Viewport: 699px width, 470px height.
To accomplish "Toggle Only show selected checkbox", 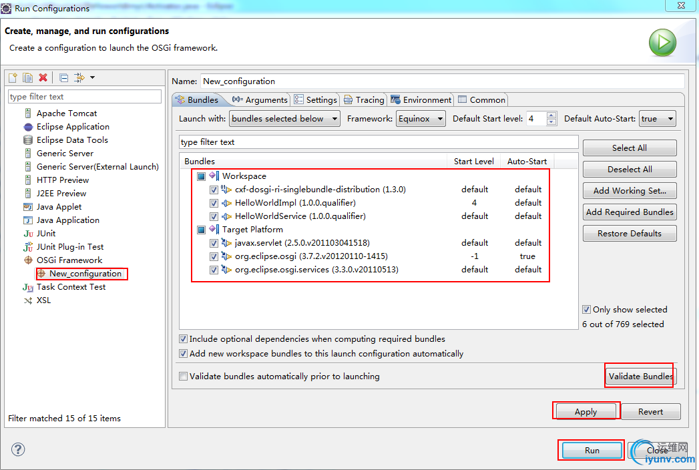I will pos(587,310).
